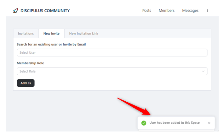
Task: Open the Members page
Action: pyautogui.click(x=166, y=11)
